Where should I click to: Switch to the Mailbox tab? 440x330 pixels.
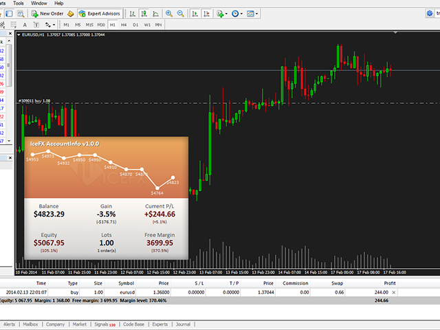point(30,324)
